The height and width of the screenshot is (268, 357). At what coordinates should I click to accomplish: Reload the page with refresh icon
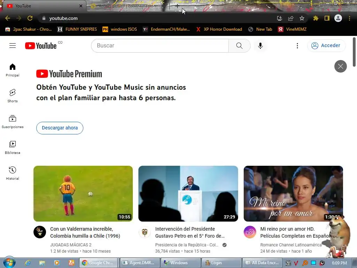pyautogui.click(x=30, y=18)
